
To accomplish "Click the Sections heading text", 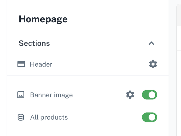I will [34, 43].
